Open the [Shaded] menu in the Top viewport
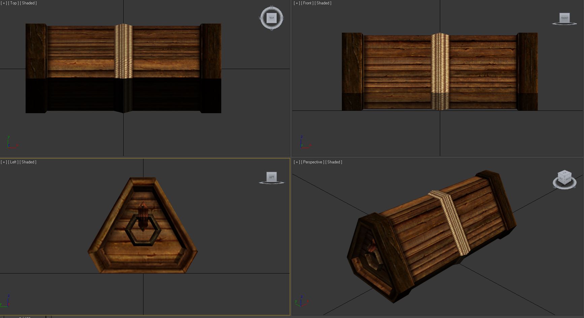This screenshot has width=584, height=318. point(28,3)
